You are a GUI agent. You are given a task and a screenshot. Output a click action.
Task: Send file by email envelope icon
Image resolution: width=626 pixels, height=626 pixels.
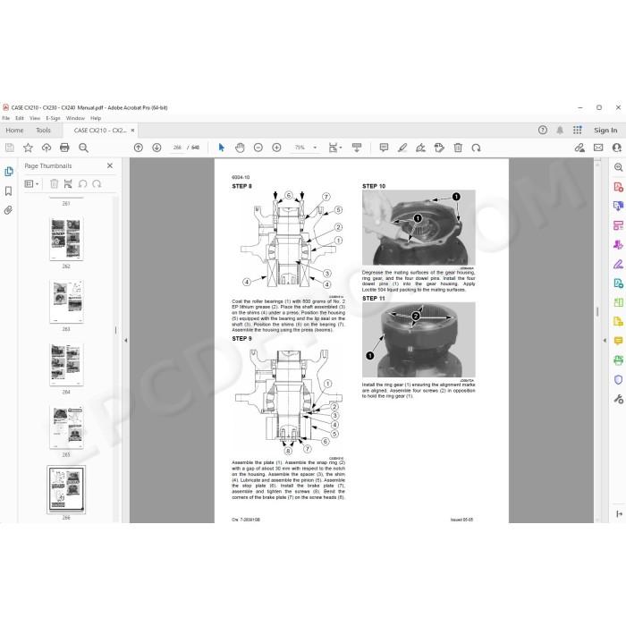tap(598, 148)
